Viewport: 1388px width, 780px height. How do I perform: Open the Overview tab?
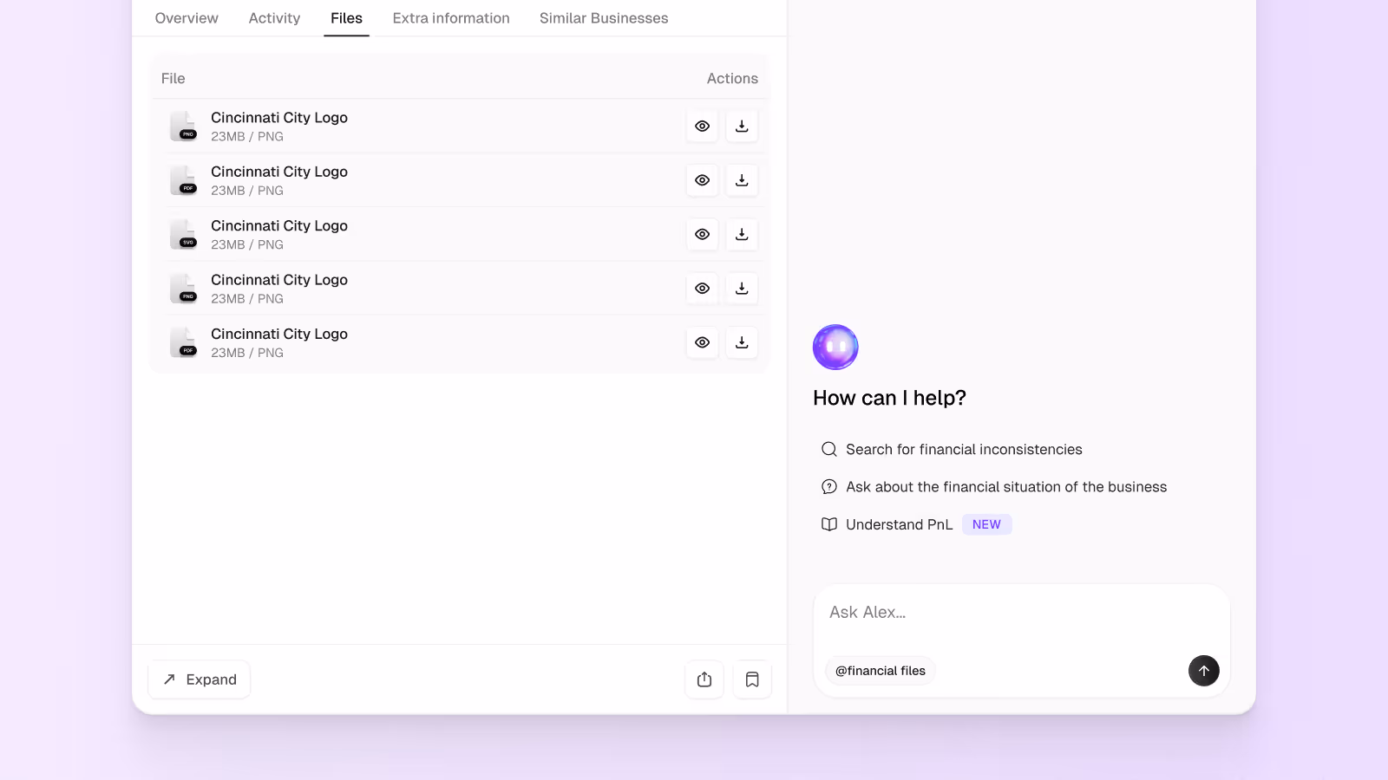[187, 18]
